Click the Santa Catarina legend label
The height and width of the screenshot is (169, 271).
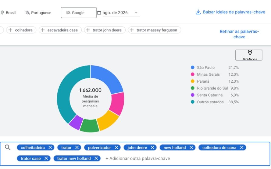(210, 95)
